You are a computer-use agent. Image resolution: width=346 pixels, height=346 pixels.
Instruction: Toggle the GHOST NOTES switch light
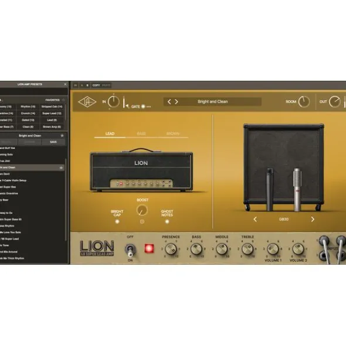tap(167, 221)
